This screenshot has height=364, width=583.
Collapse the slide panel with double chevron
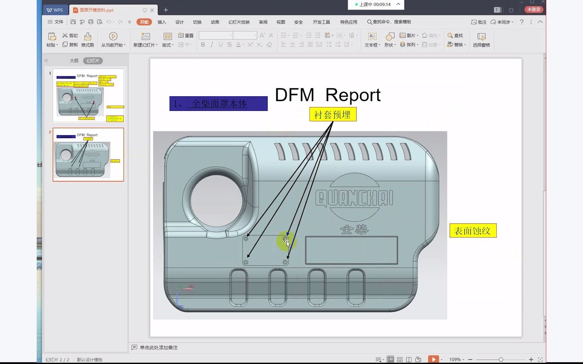pyautogui.click(x=46, y=61)
